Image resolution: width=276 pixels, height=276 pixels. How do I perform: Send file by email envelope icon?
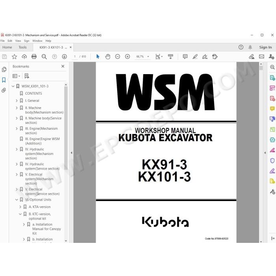click(x=261, y=56)
